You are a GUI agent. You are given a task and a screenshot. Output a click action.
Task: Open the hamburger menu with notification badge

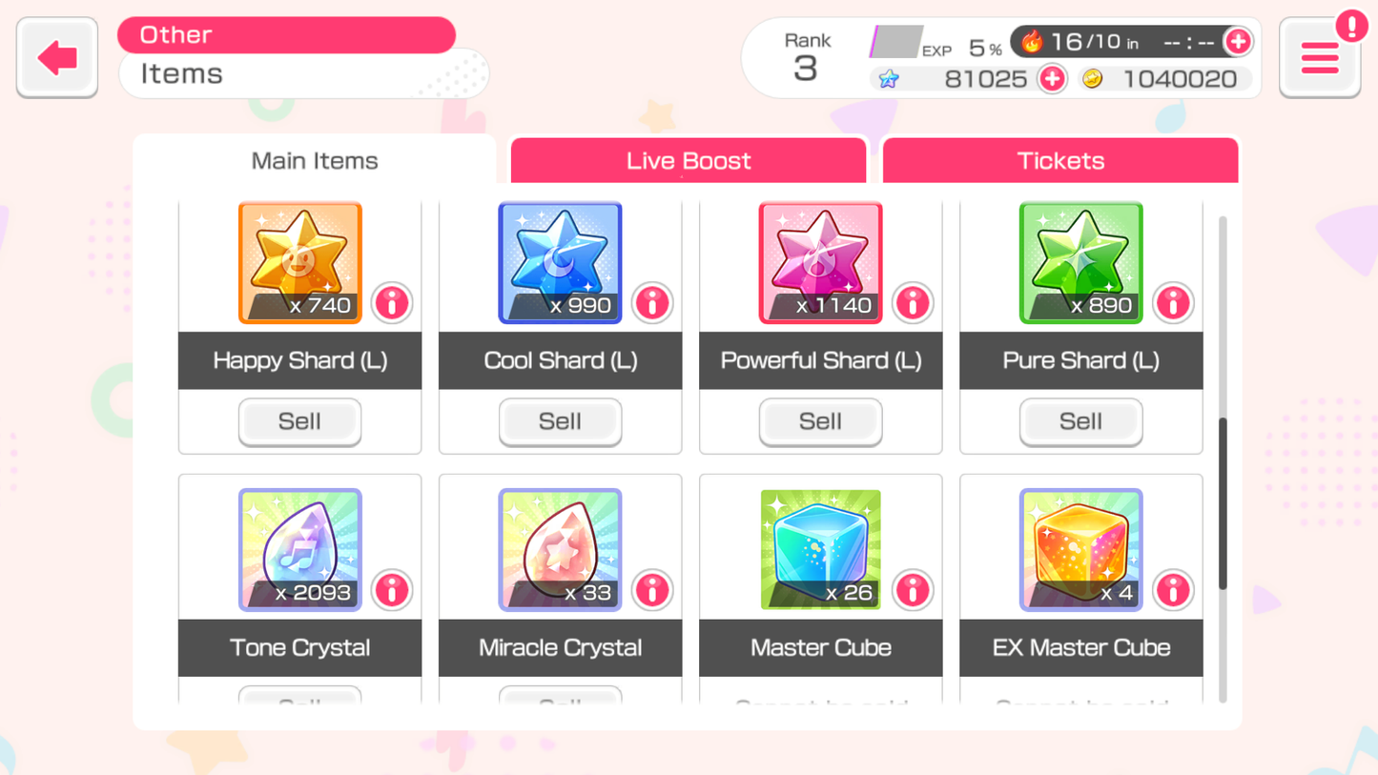[1320, 57]
